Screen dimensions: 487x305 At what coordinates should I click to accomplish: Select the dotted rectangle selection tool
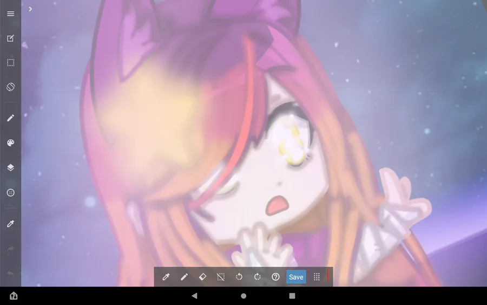[x=11, y=62]
